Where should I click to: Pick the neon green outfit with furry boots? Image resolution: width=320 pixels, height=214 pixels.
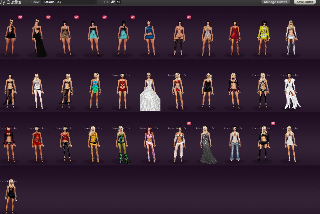122,145
